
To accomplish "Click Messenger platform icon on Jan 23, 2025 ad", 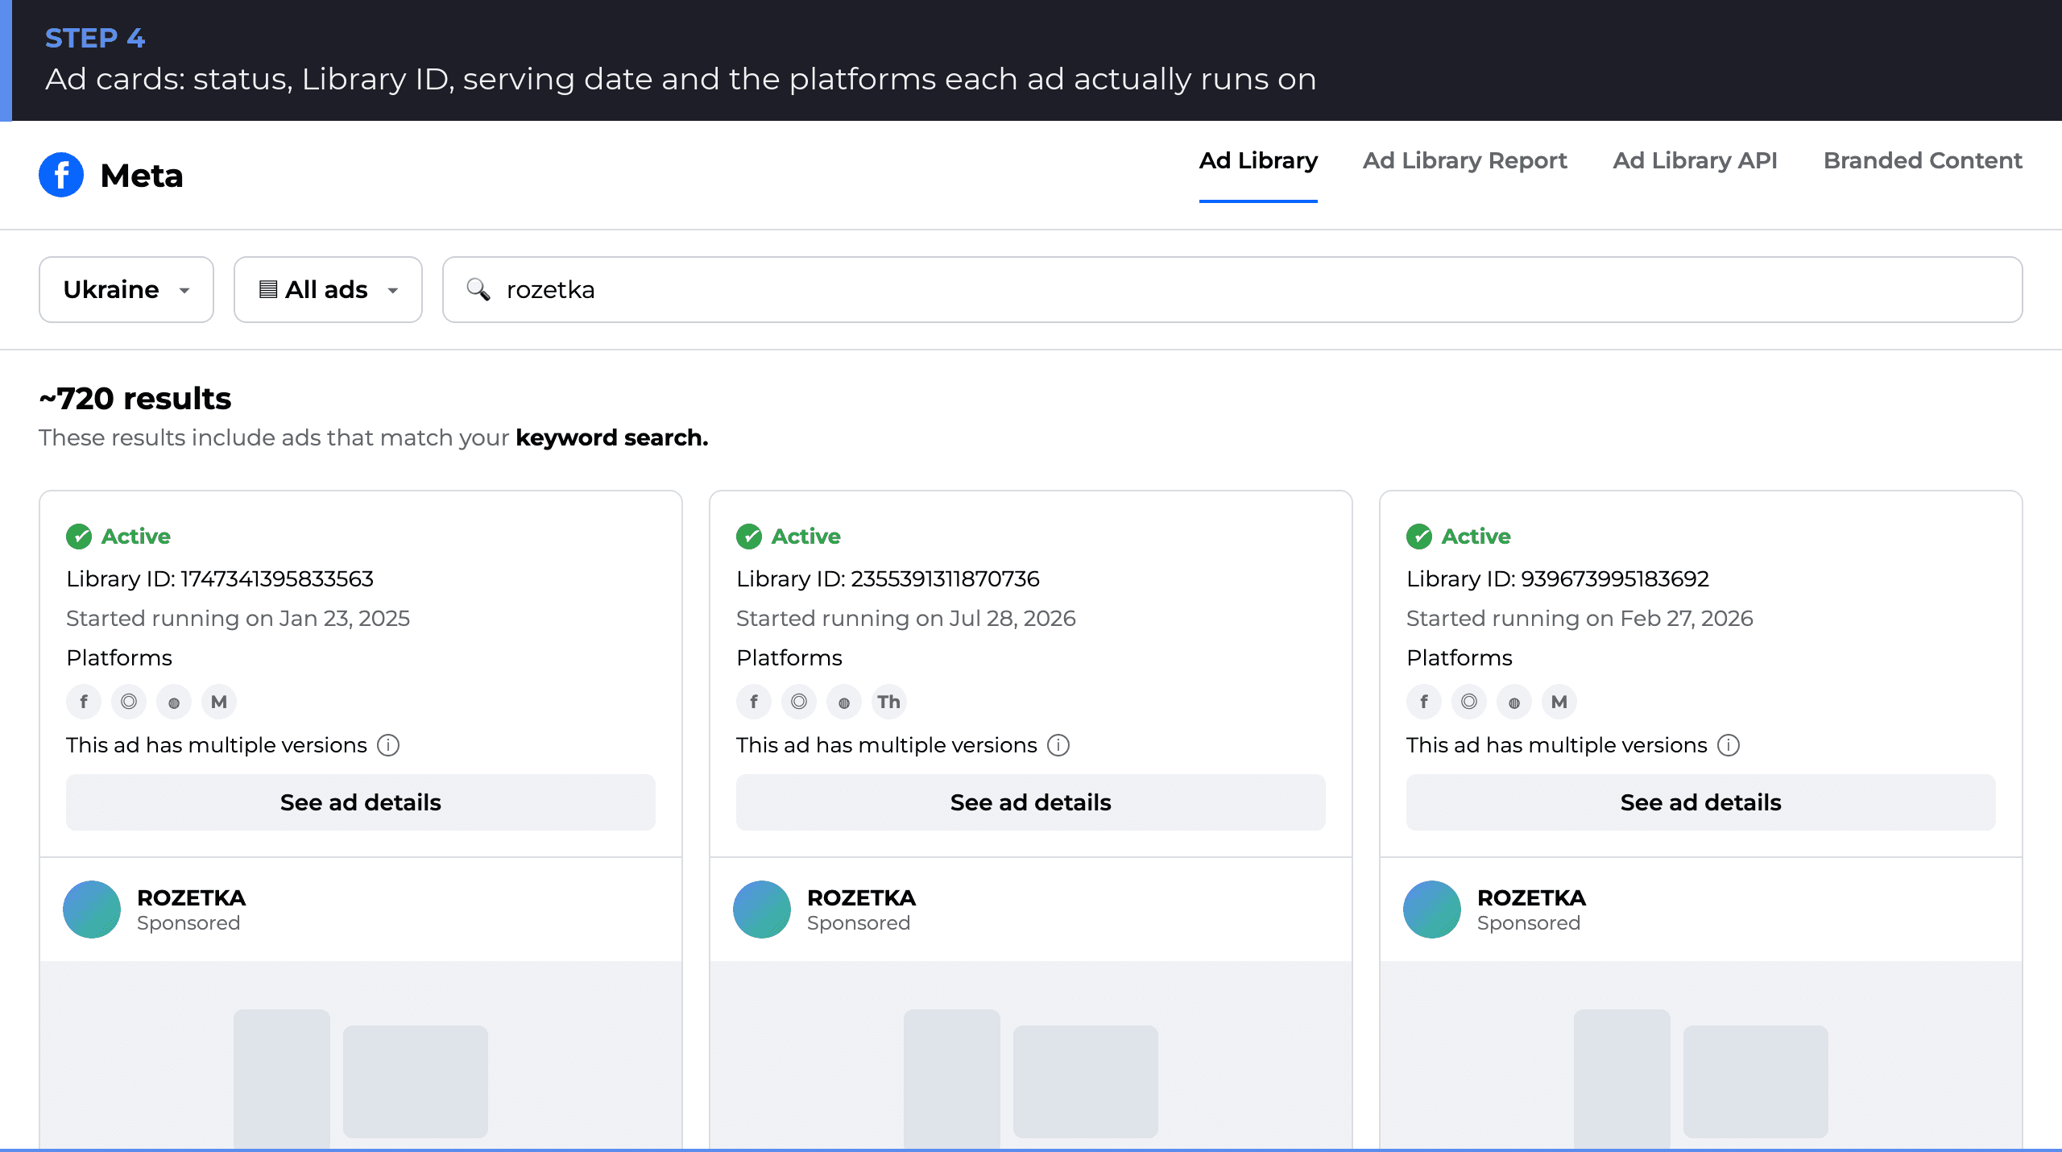I will click(x=219, y=702).
